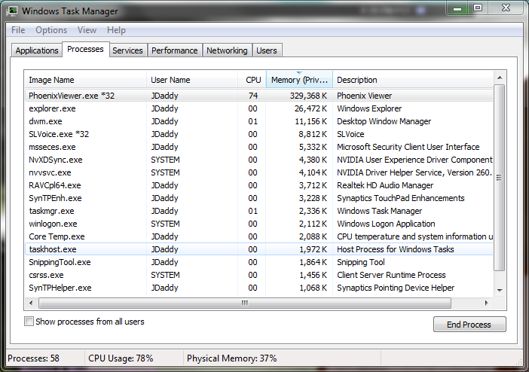This screenshot has width=529, height=372.
Task: Click the Synaptics TouchPad Enhancements description
Action: 401,198
